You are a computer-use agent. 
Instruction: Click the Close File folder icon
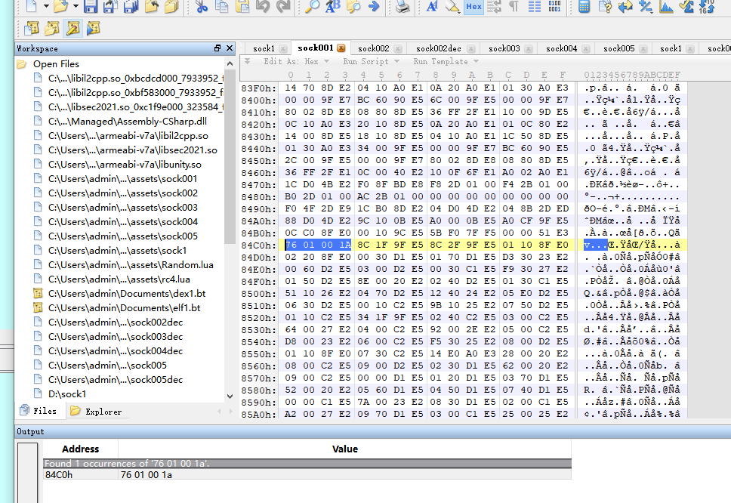click(152, 6)
